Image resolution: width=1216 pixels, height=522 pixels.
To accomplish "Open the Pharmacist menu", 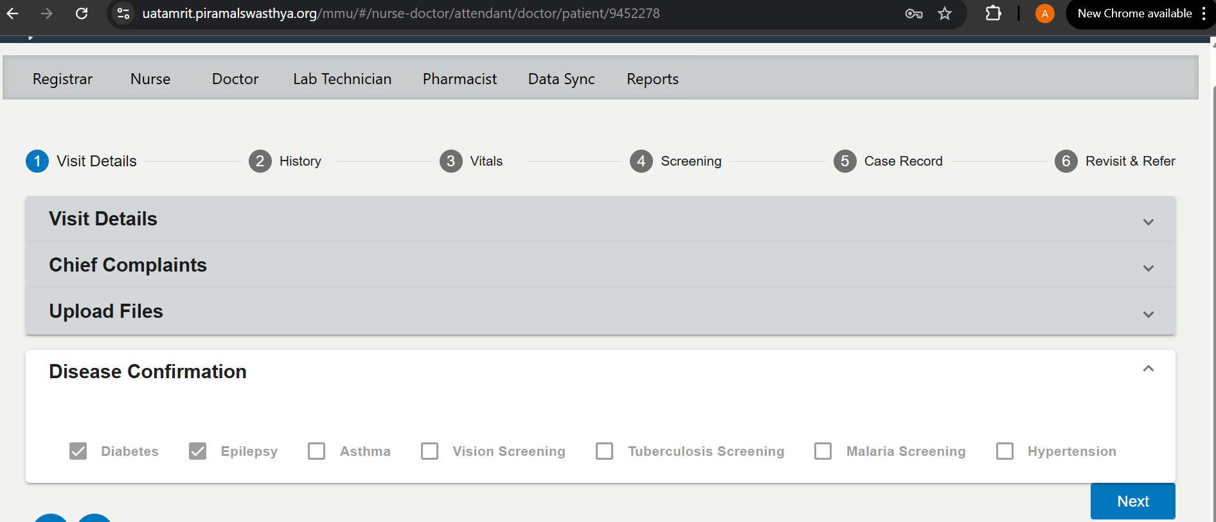I will click(460, 79).
